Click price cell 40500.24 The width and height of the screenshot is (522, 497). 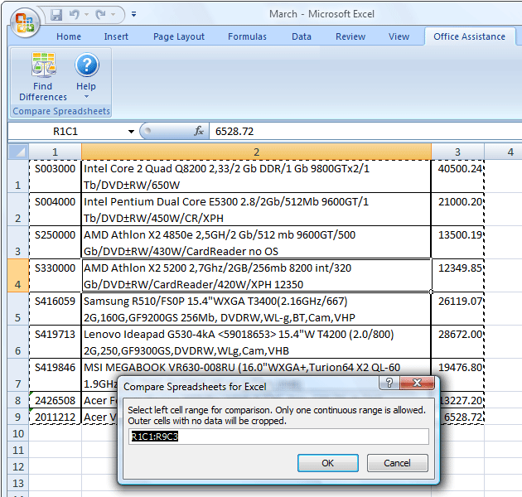(457, 176)
